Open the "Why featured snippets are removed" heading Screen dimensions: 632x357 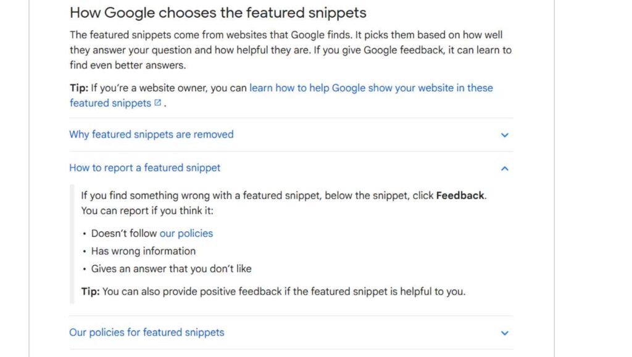(x=151, y=134)
